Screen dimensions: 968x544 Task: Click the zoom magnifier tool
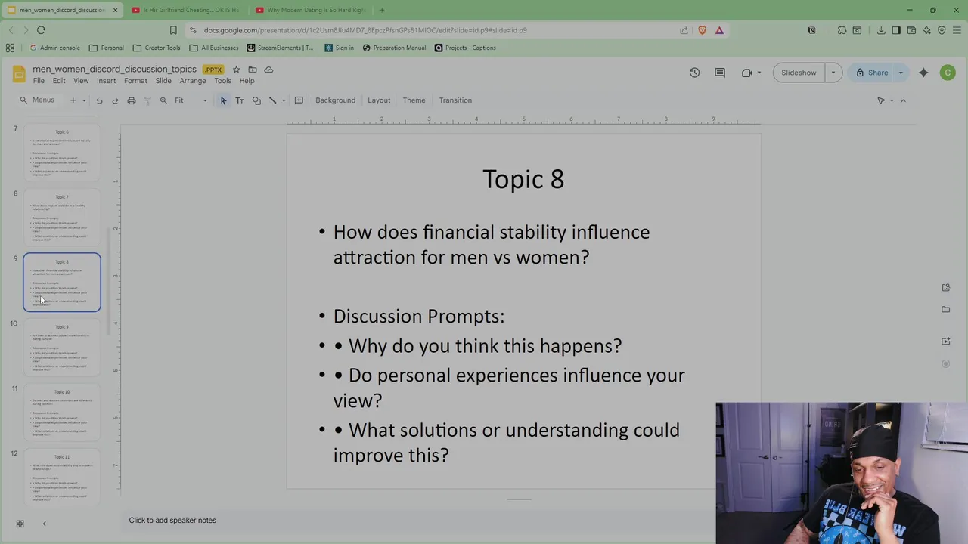point(163,100)
